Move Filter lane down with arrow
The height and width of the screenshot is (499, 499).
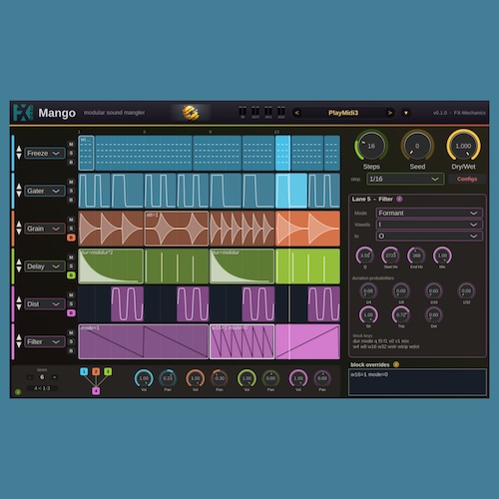[x=19, y=346]
